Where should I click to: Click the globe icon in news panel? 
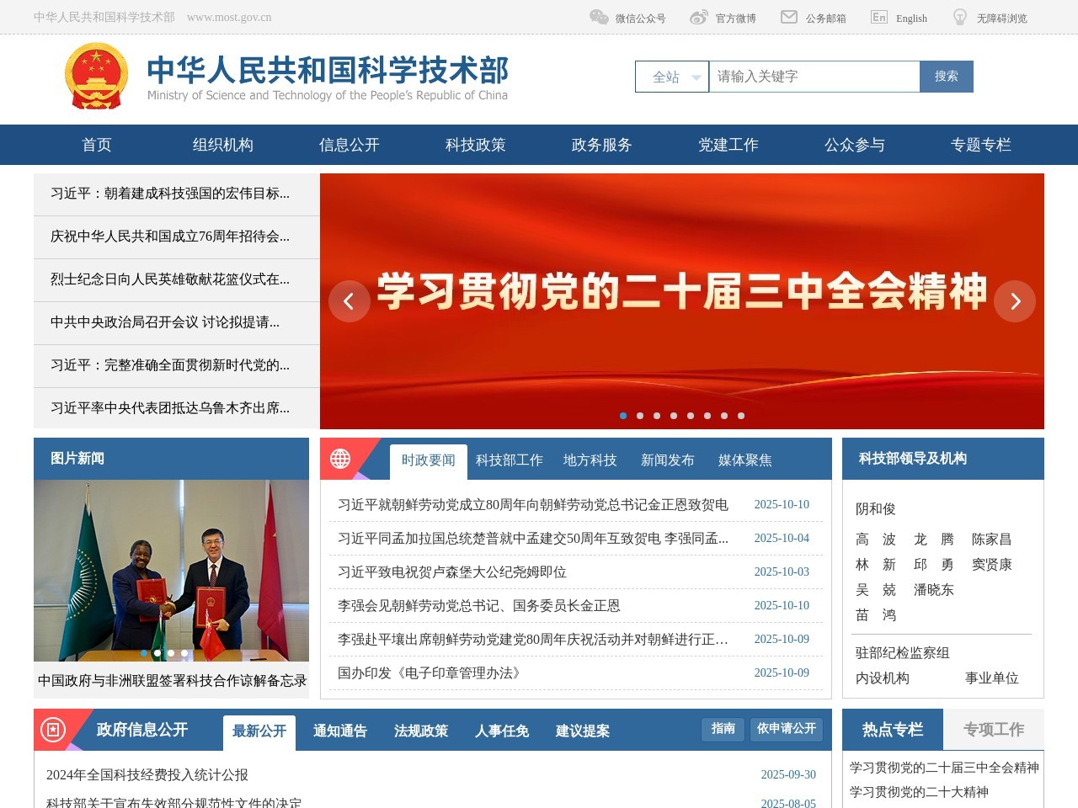tap(340, 459)
